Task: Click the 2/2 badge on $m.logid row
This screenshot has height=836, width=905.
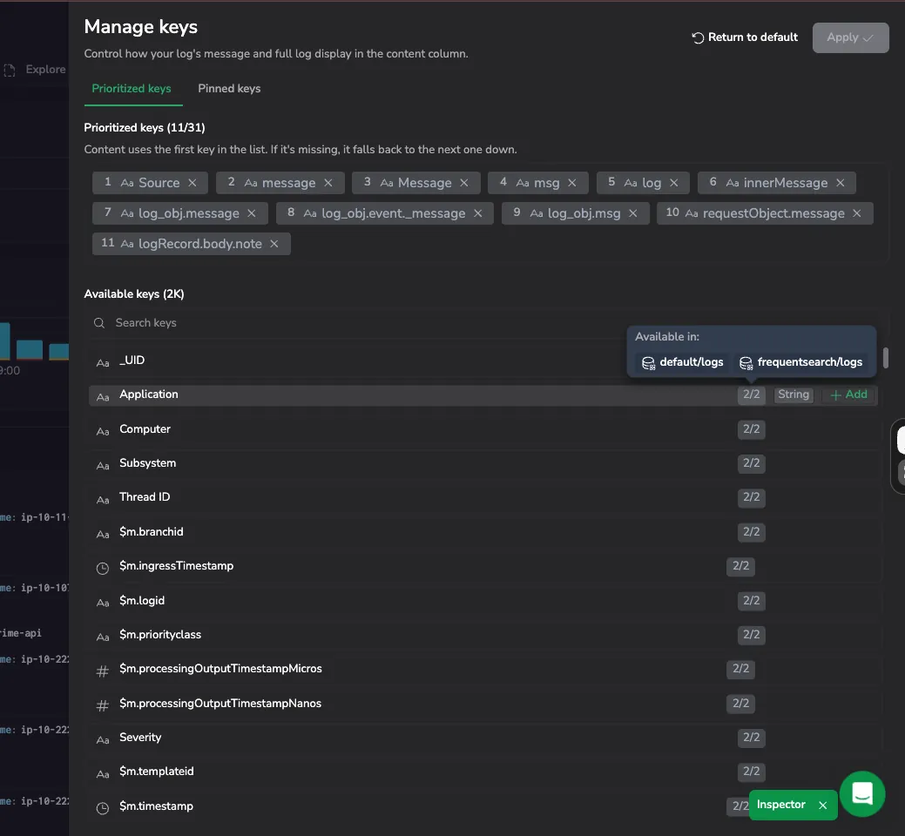Action: (751, 601)
